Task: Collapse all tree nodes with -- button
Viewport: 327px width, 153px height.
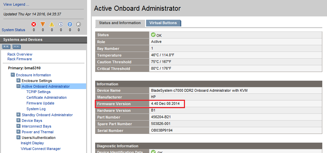Action: point(16,47)
